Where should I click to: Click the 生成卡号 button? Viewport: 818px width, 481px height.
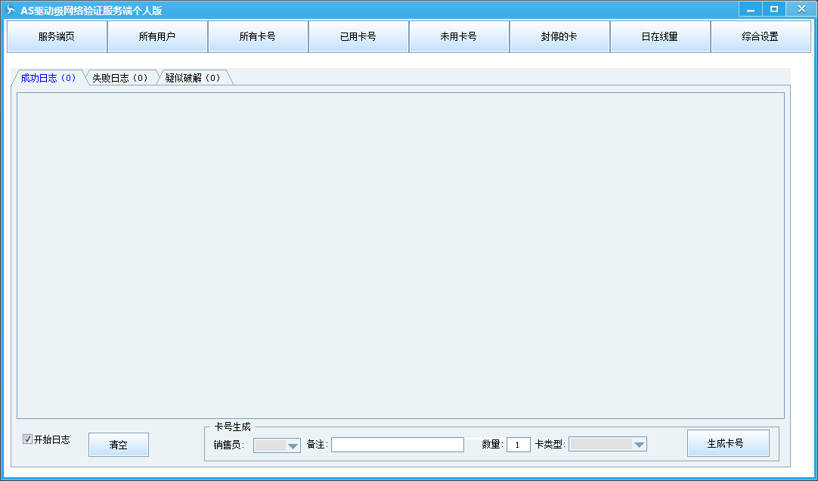(727, 443)
